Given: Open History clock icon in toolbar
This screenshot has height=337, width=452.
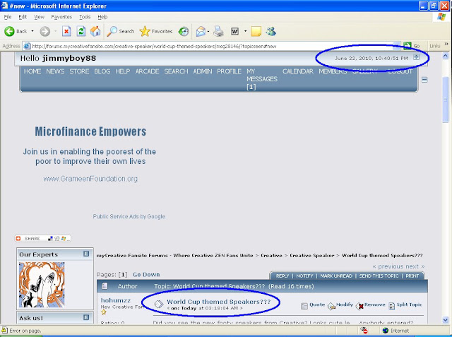Looking at the screenshot, I should click(x=184, y=31).
